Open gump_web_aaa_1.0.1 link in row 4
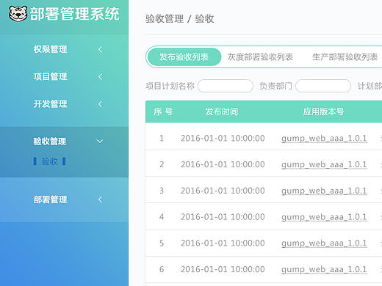Viewport: 382px width, 286px height. pos(324,217)
